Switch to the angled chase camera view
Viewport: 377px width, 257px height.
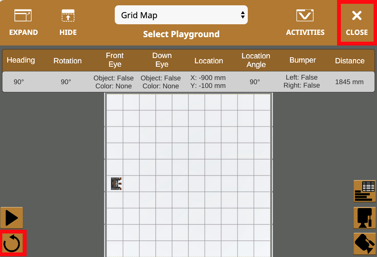(364, 243)
